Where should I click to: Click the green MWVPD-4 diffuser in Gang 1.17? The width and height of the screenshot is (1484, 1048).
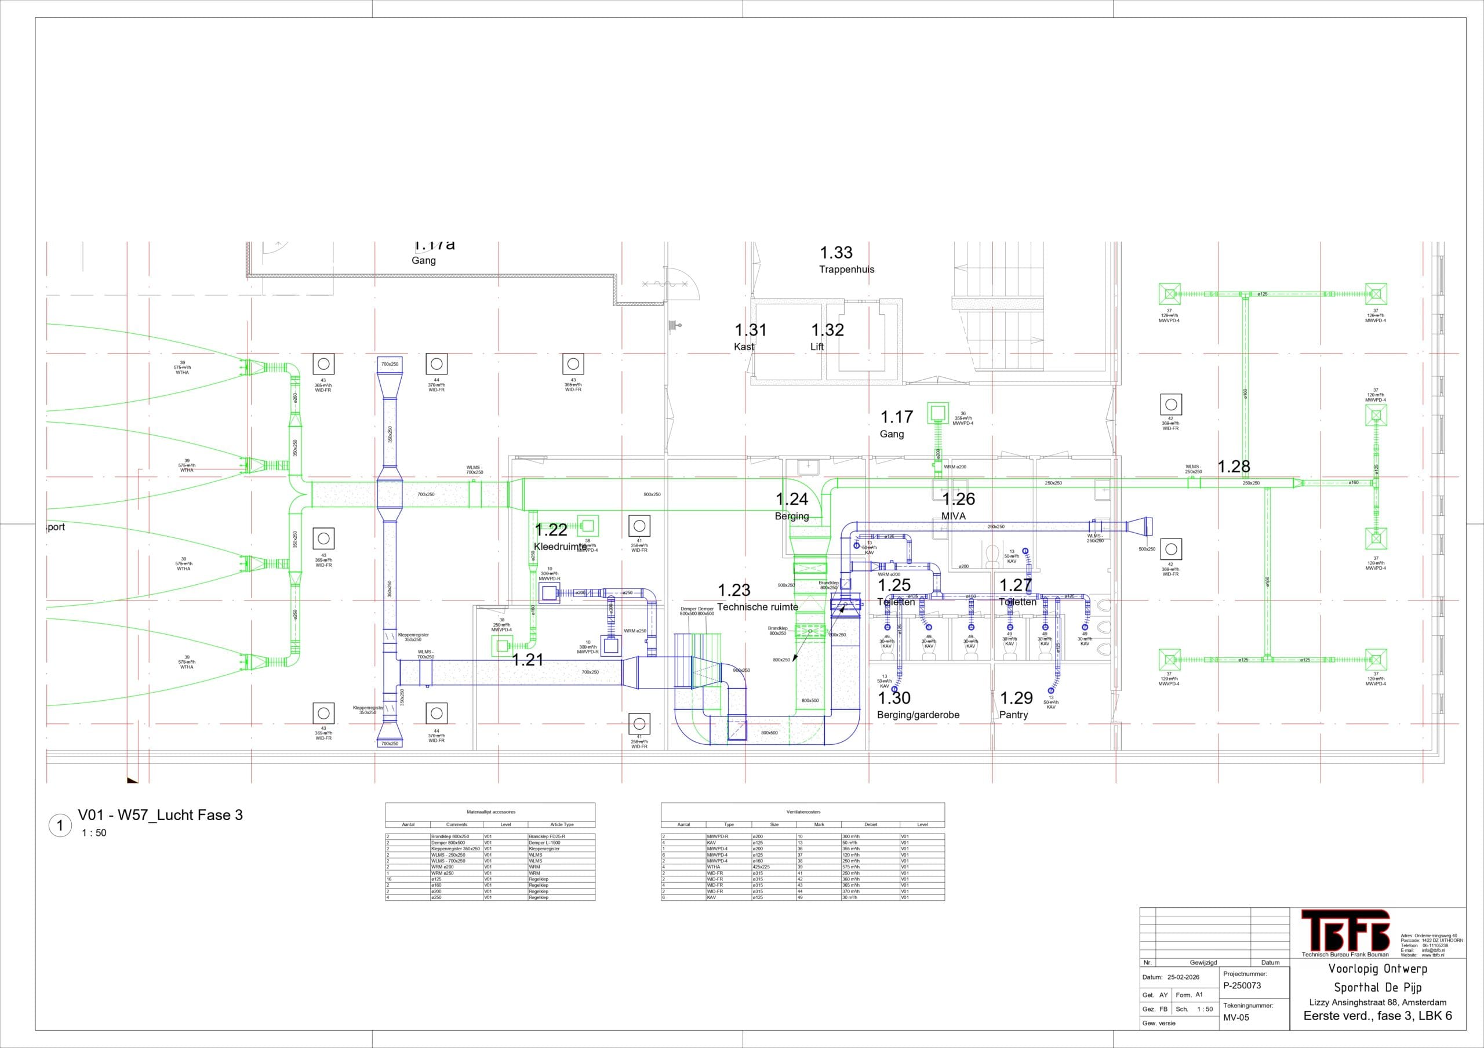point(937,412)
